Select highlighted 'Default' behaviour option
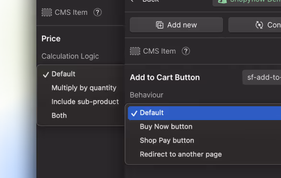 pos(204,113)
